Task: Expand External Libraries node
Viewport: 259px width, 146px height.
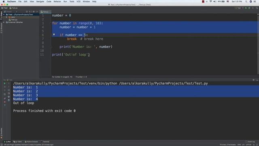Action: (x=4, y=22)
